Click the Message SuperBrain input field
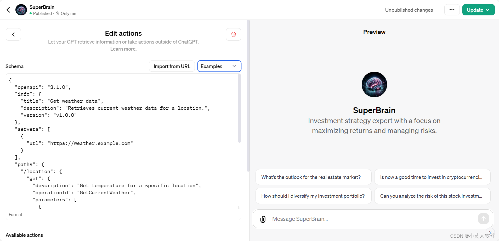The image size is (499, 241). [373, 219]
